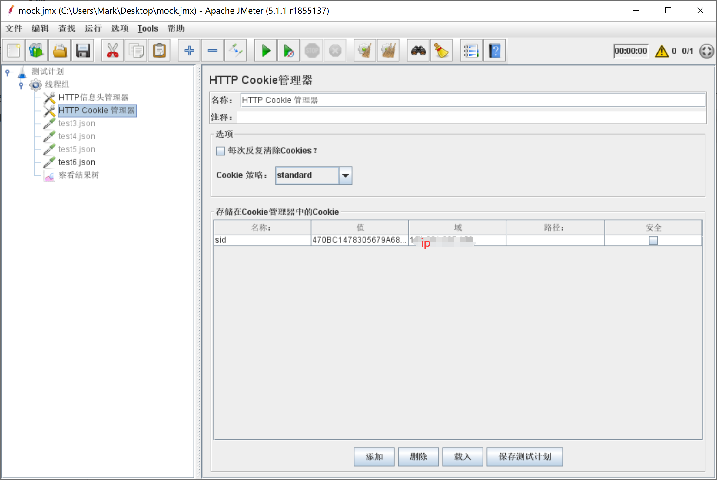Image resolution: width=717 pixels, height=480 pixels.
Task: Click the New test plan icon
Action: (13, 51)
